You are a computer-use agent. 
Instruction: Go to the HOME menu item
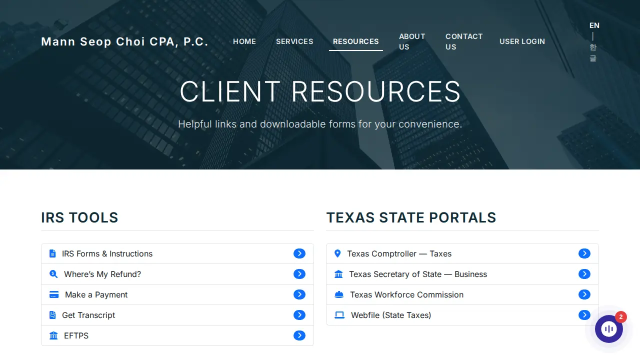tap(244, 41)
